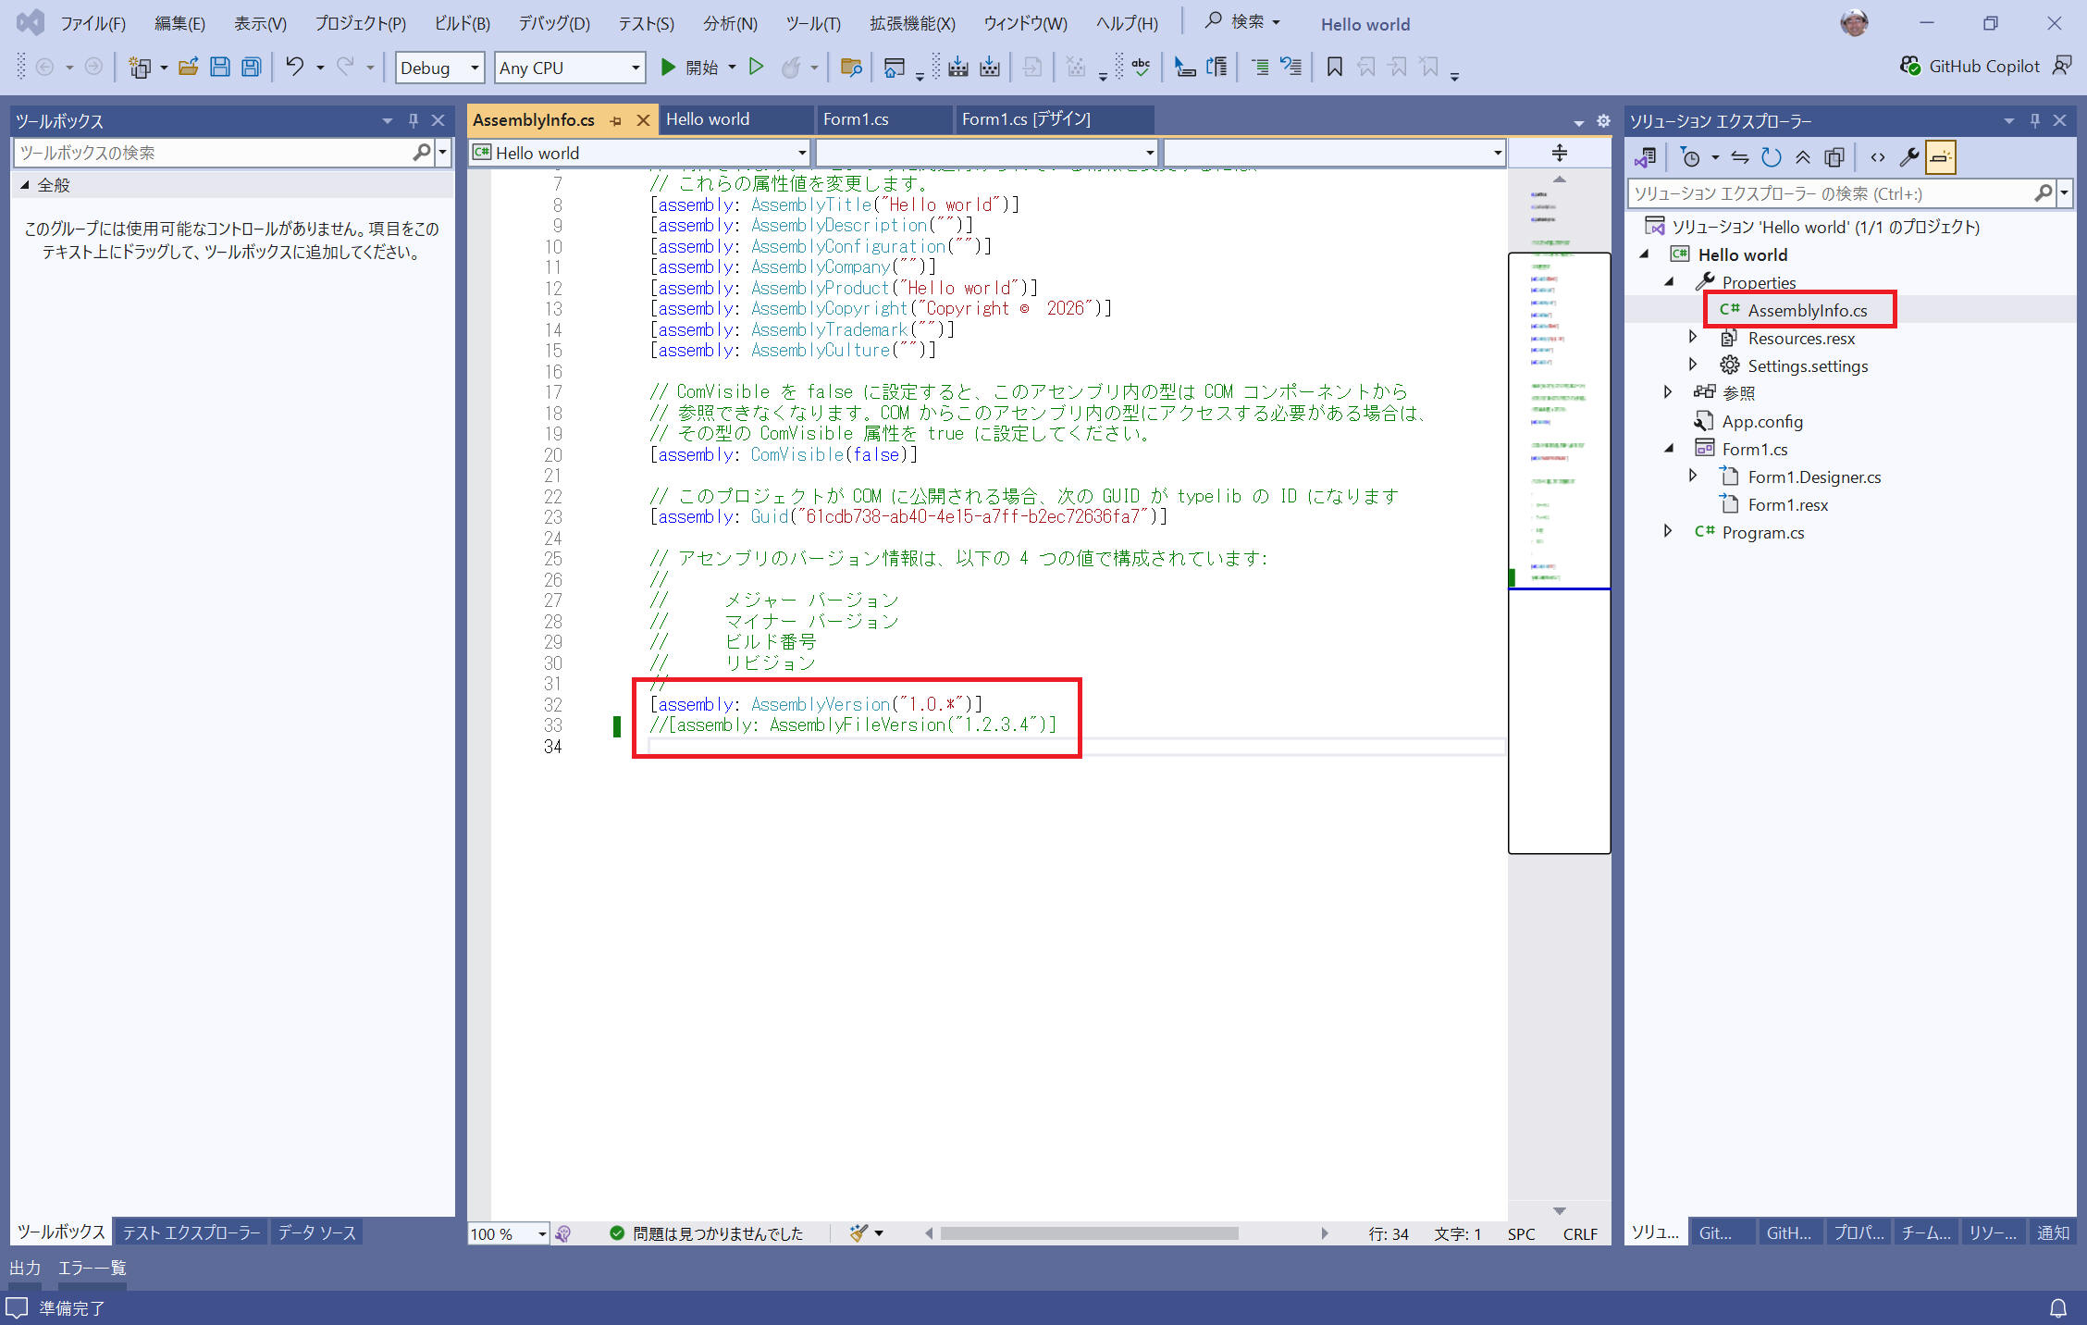Open the Debug configuration dropdown
The height and width of the screenshot is (1325, 2087).
coord(439,68)
